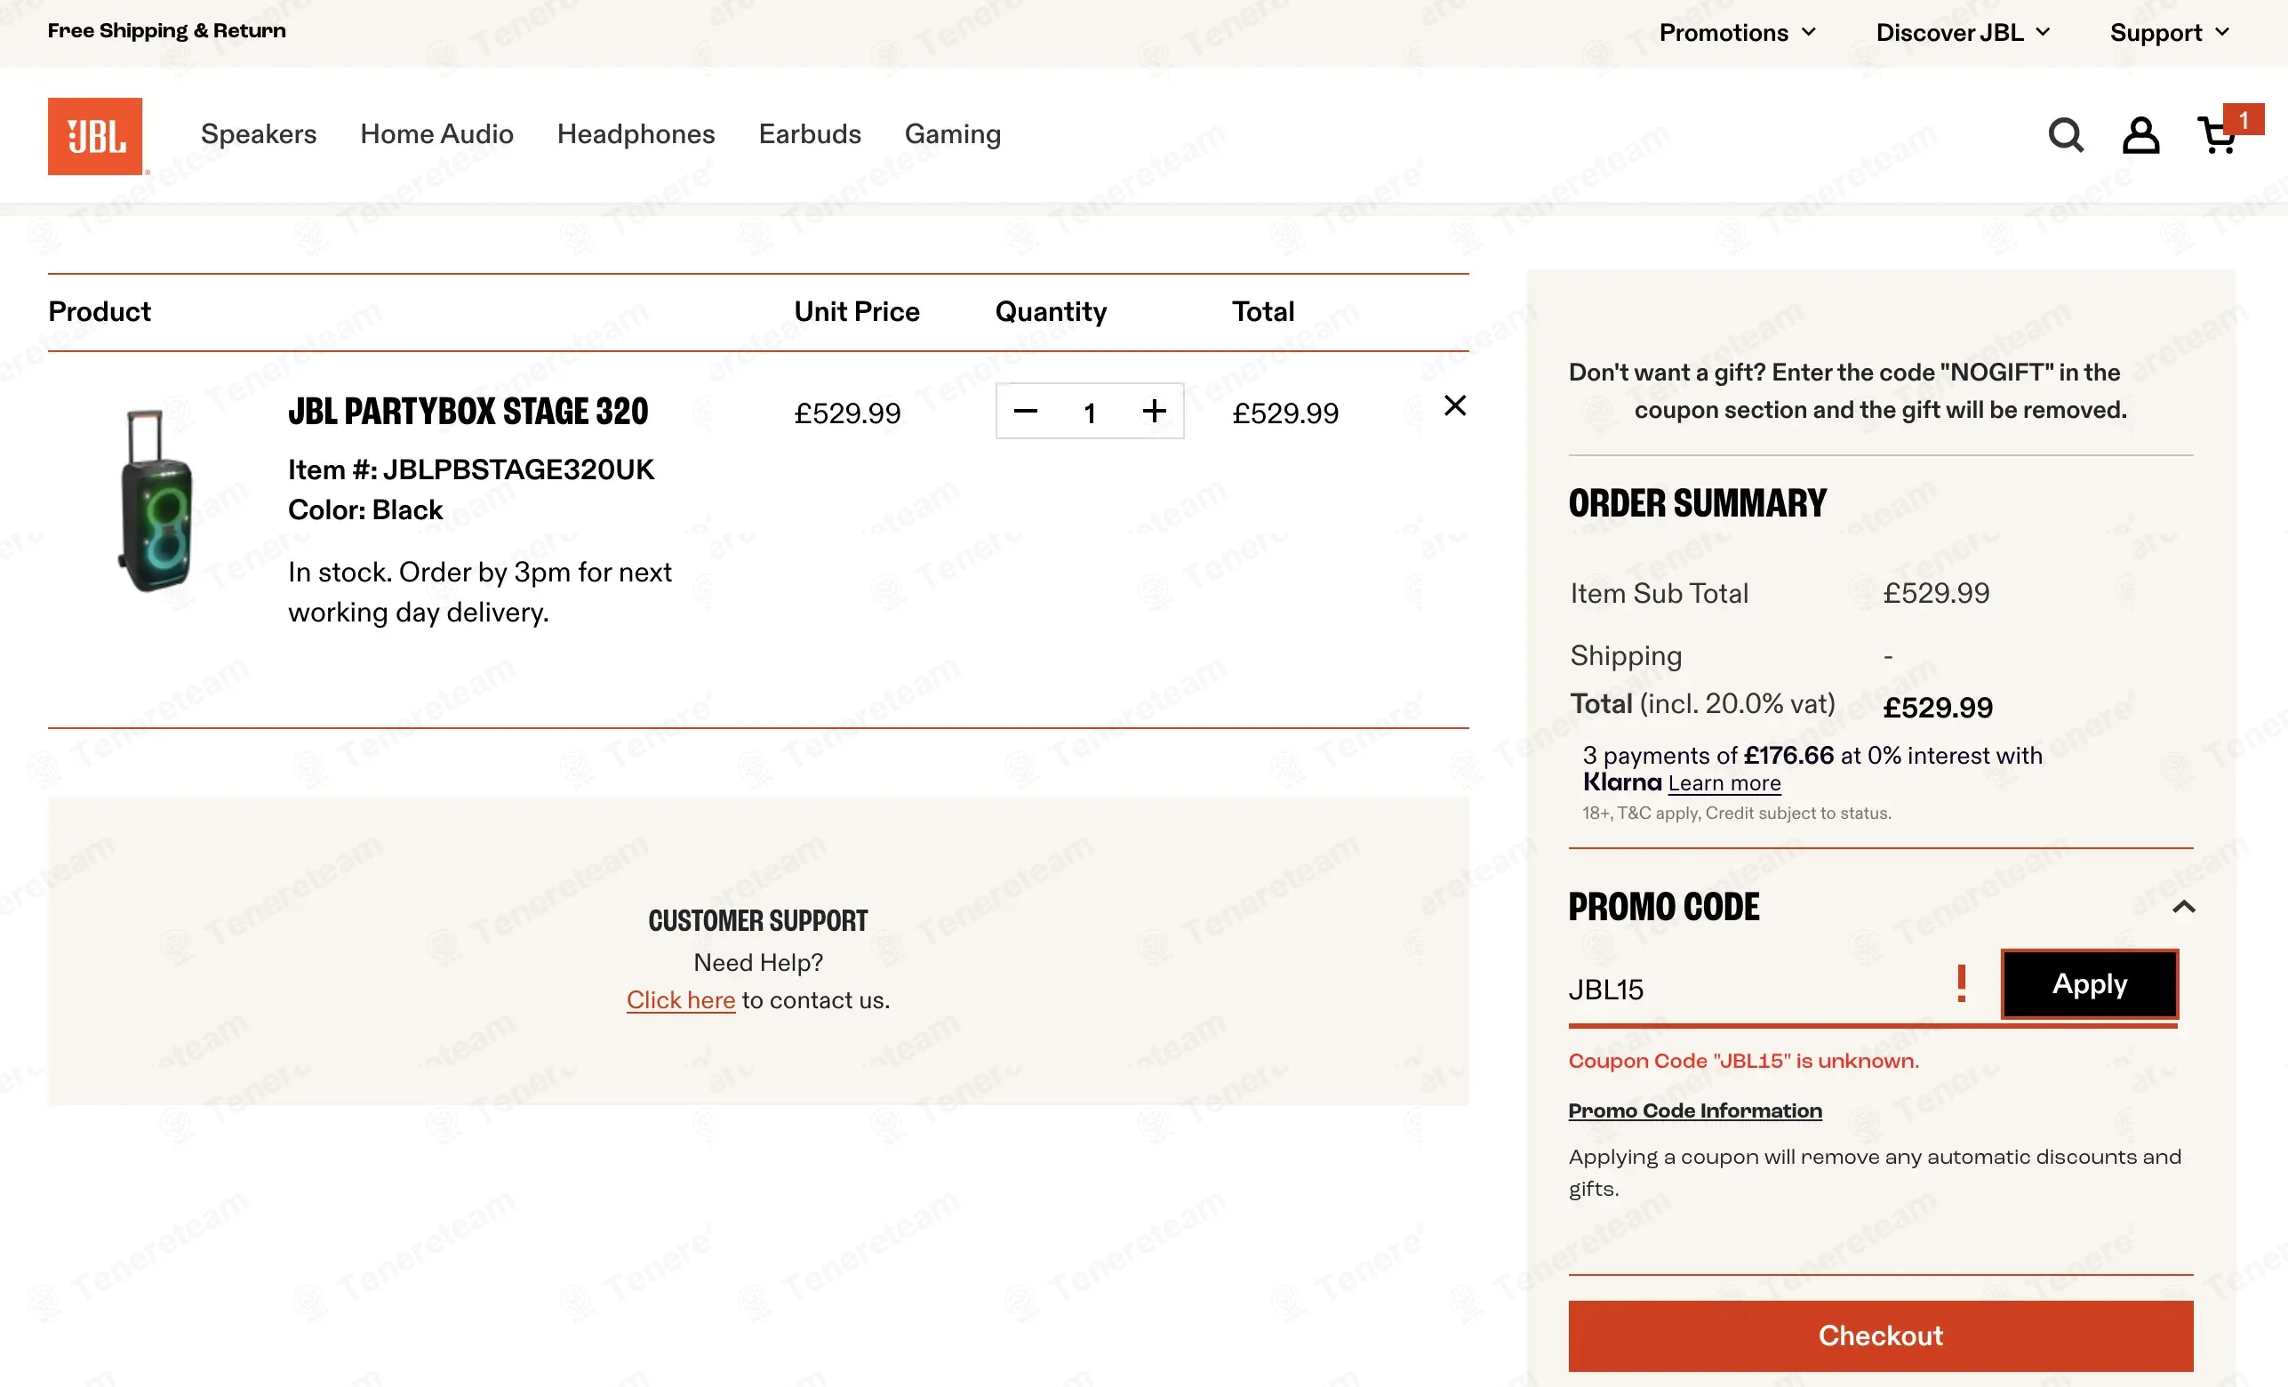Remove PartyBox Stage 320 with X icon
Screen dimensions: 2288x1387
(1455, 405)
